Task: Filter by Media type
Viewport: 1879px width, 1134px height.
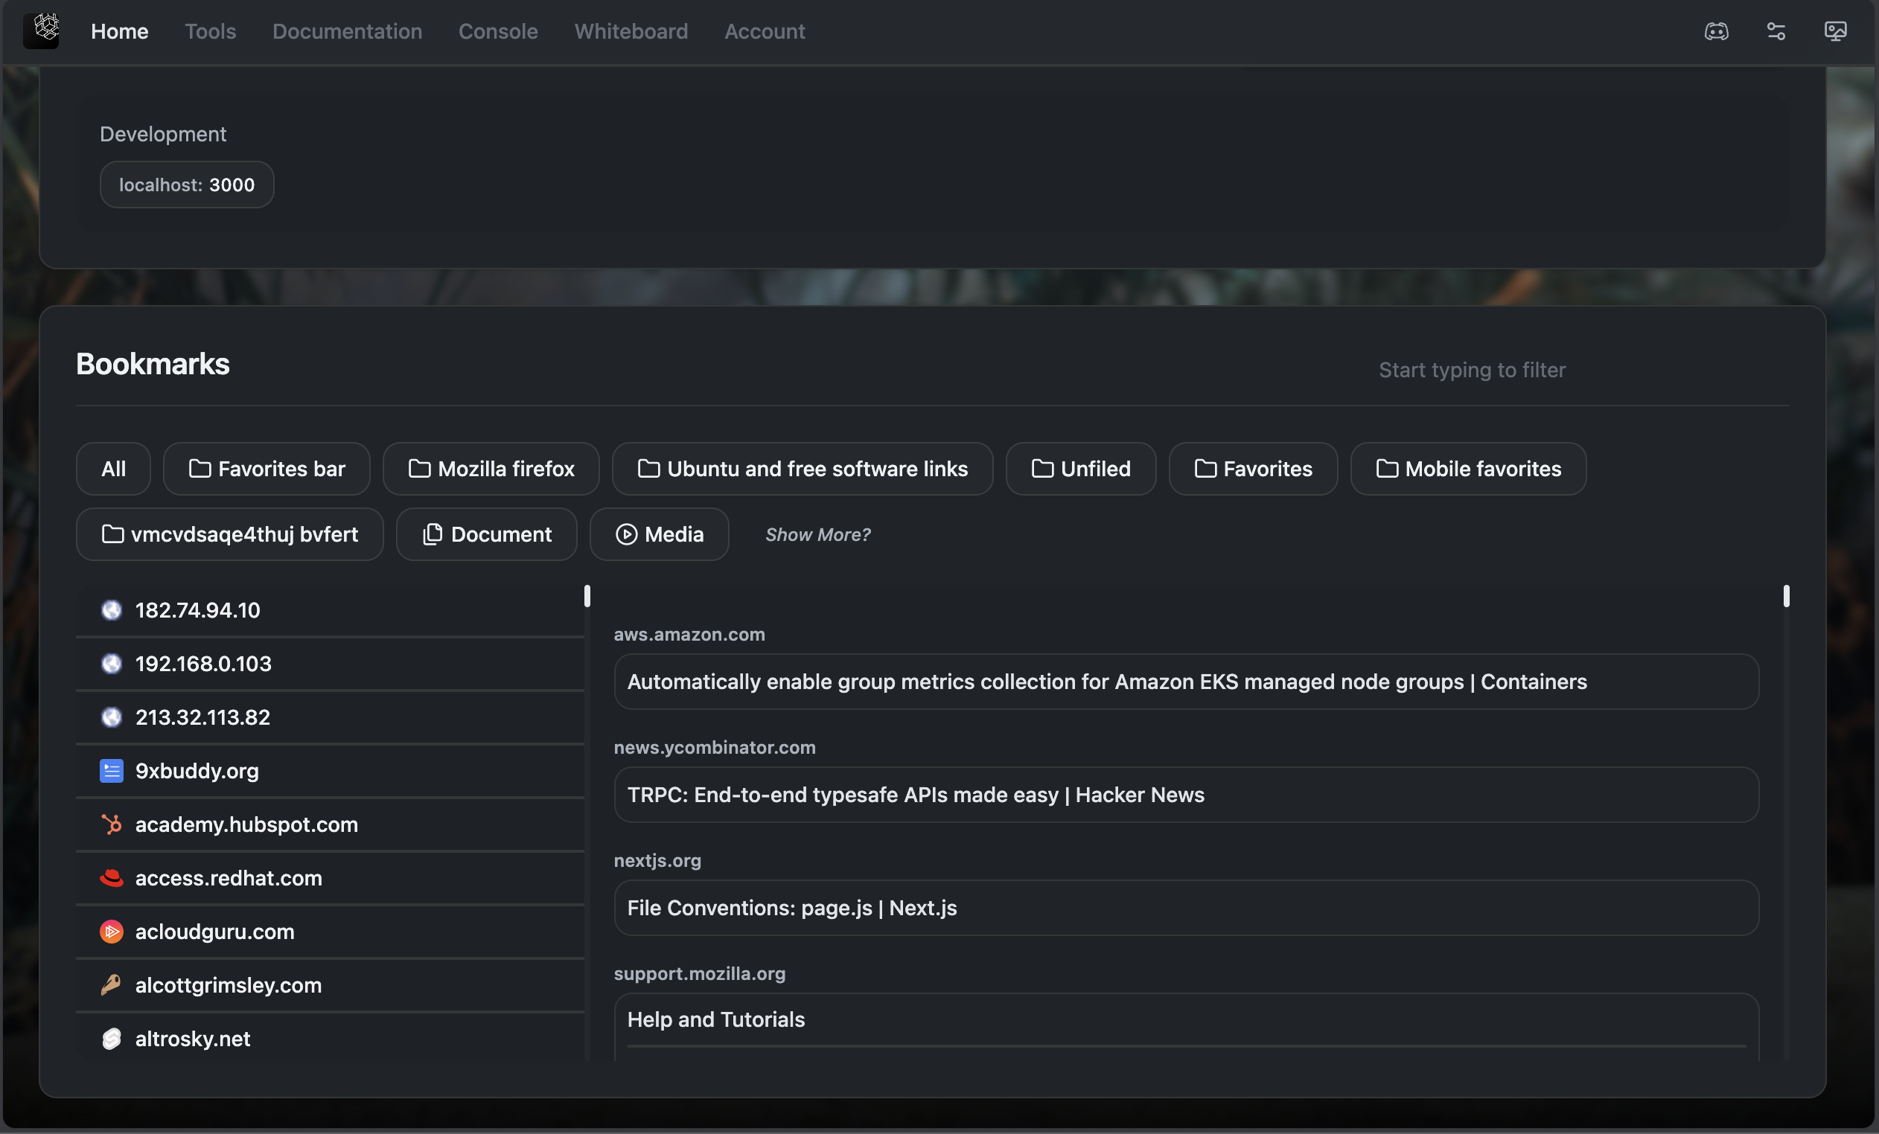Action: pos(659,534)
